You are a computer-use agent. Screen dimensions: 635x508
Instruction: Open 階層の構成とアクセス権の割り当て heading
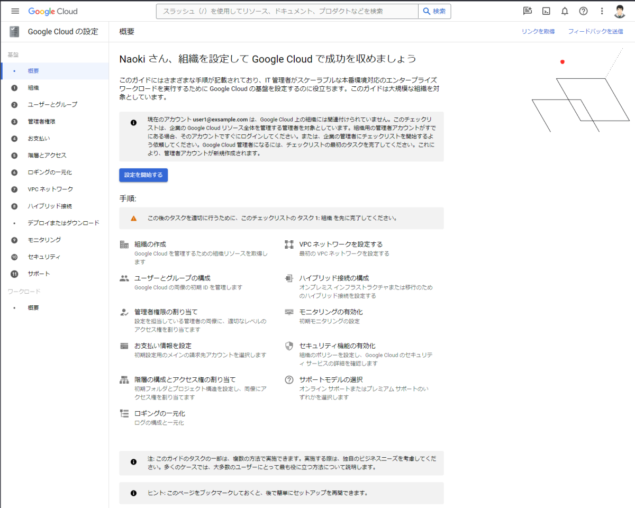(x=185, y=380)
